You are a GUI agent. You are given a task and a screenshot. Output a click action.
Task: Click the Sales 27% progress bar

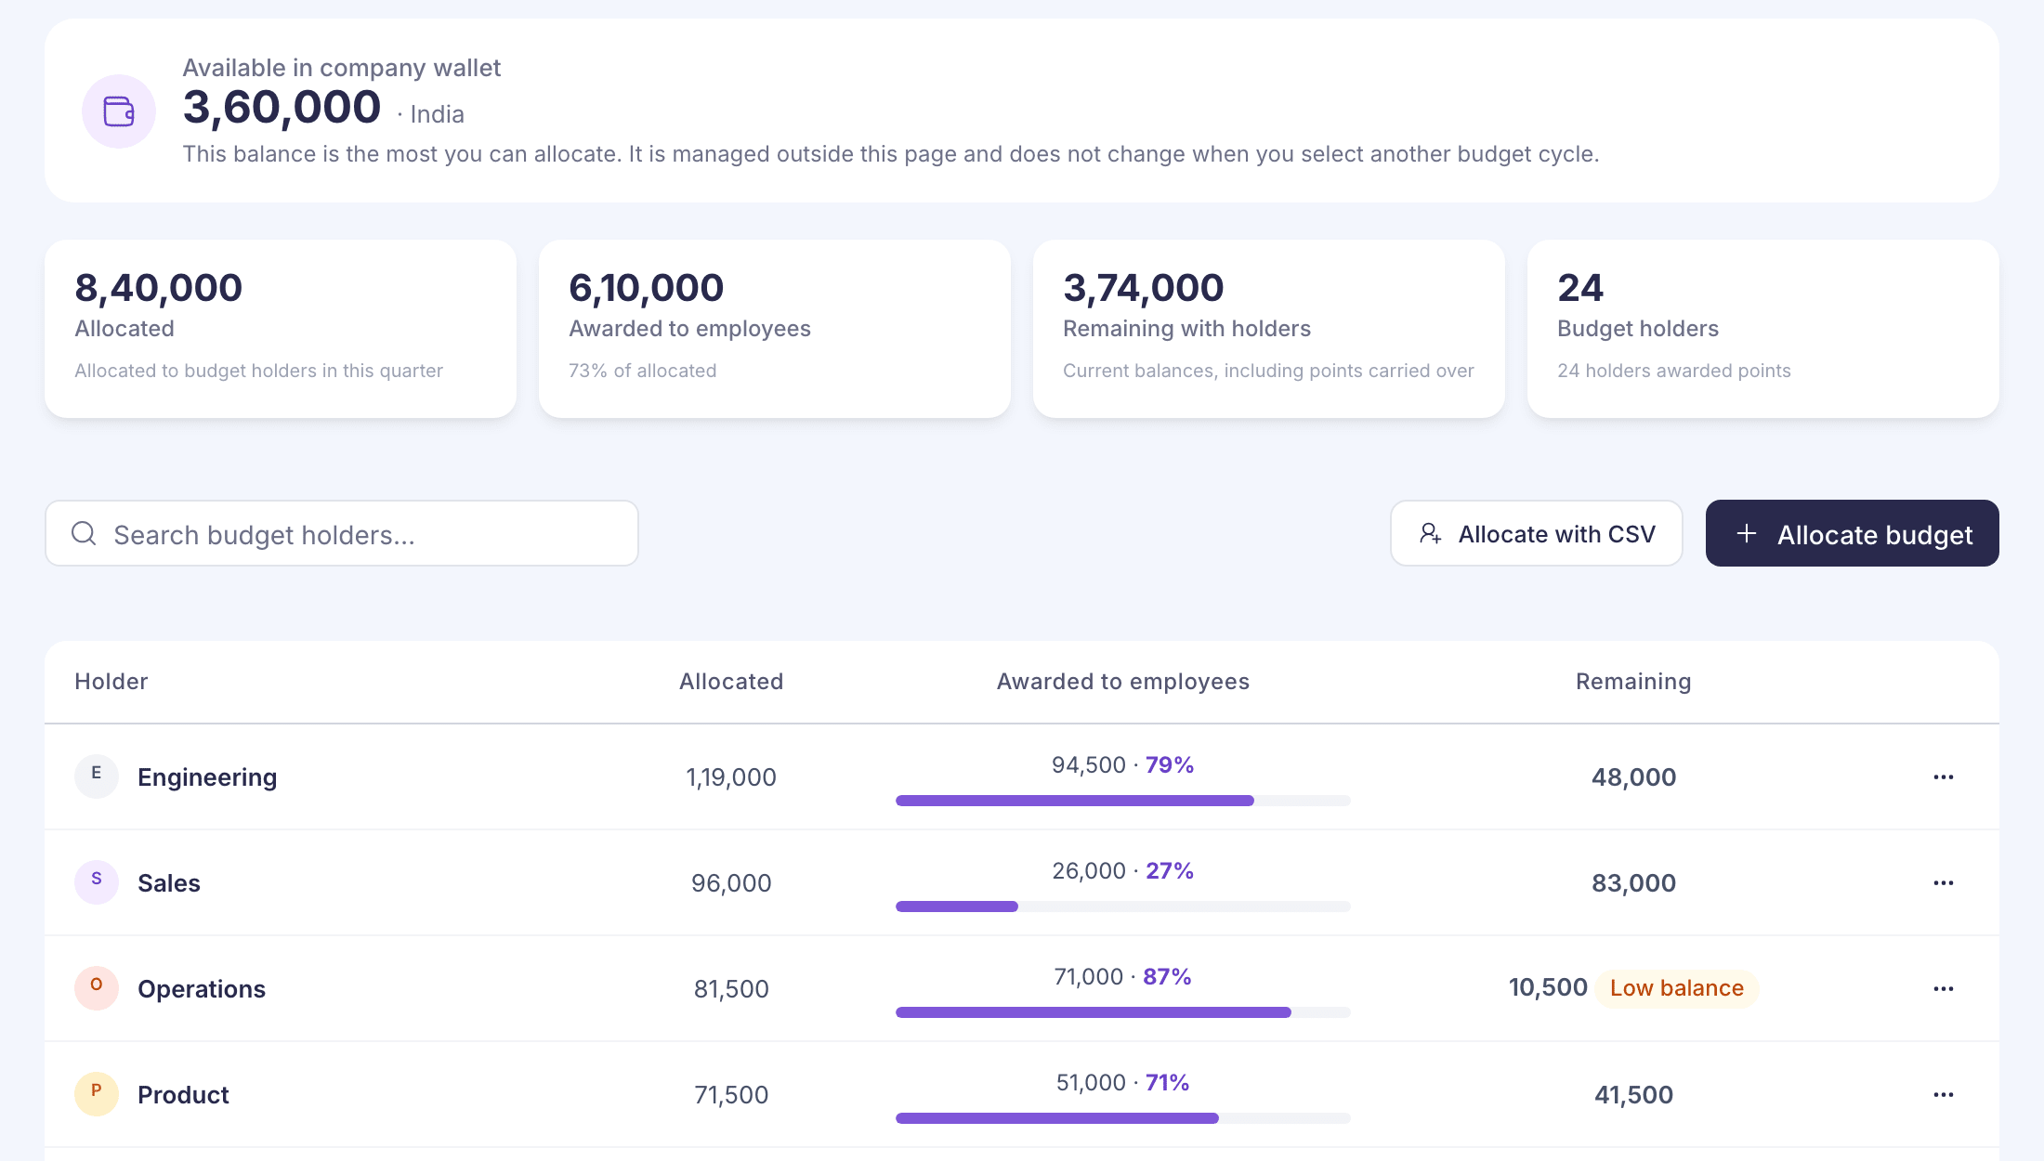tap(1123, 907)
